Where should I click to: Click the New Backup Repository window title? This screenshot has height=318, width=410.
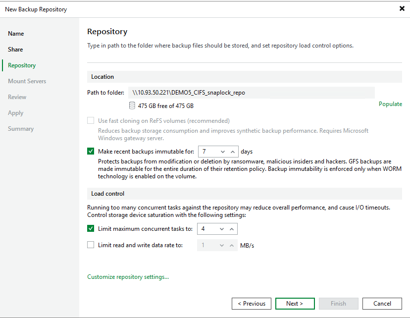[36, 9]
